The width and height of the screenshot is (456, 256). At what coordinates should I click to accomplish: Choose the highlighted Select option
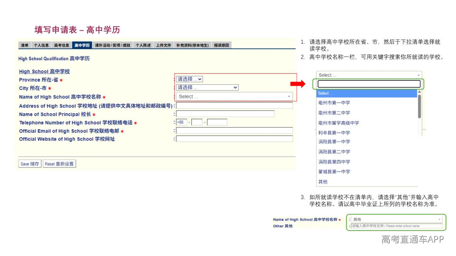tap(367, 93)
